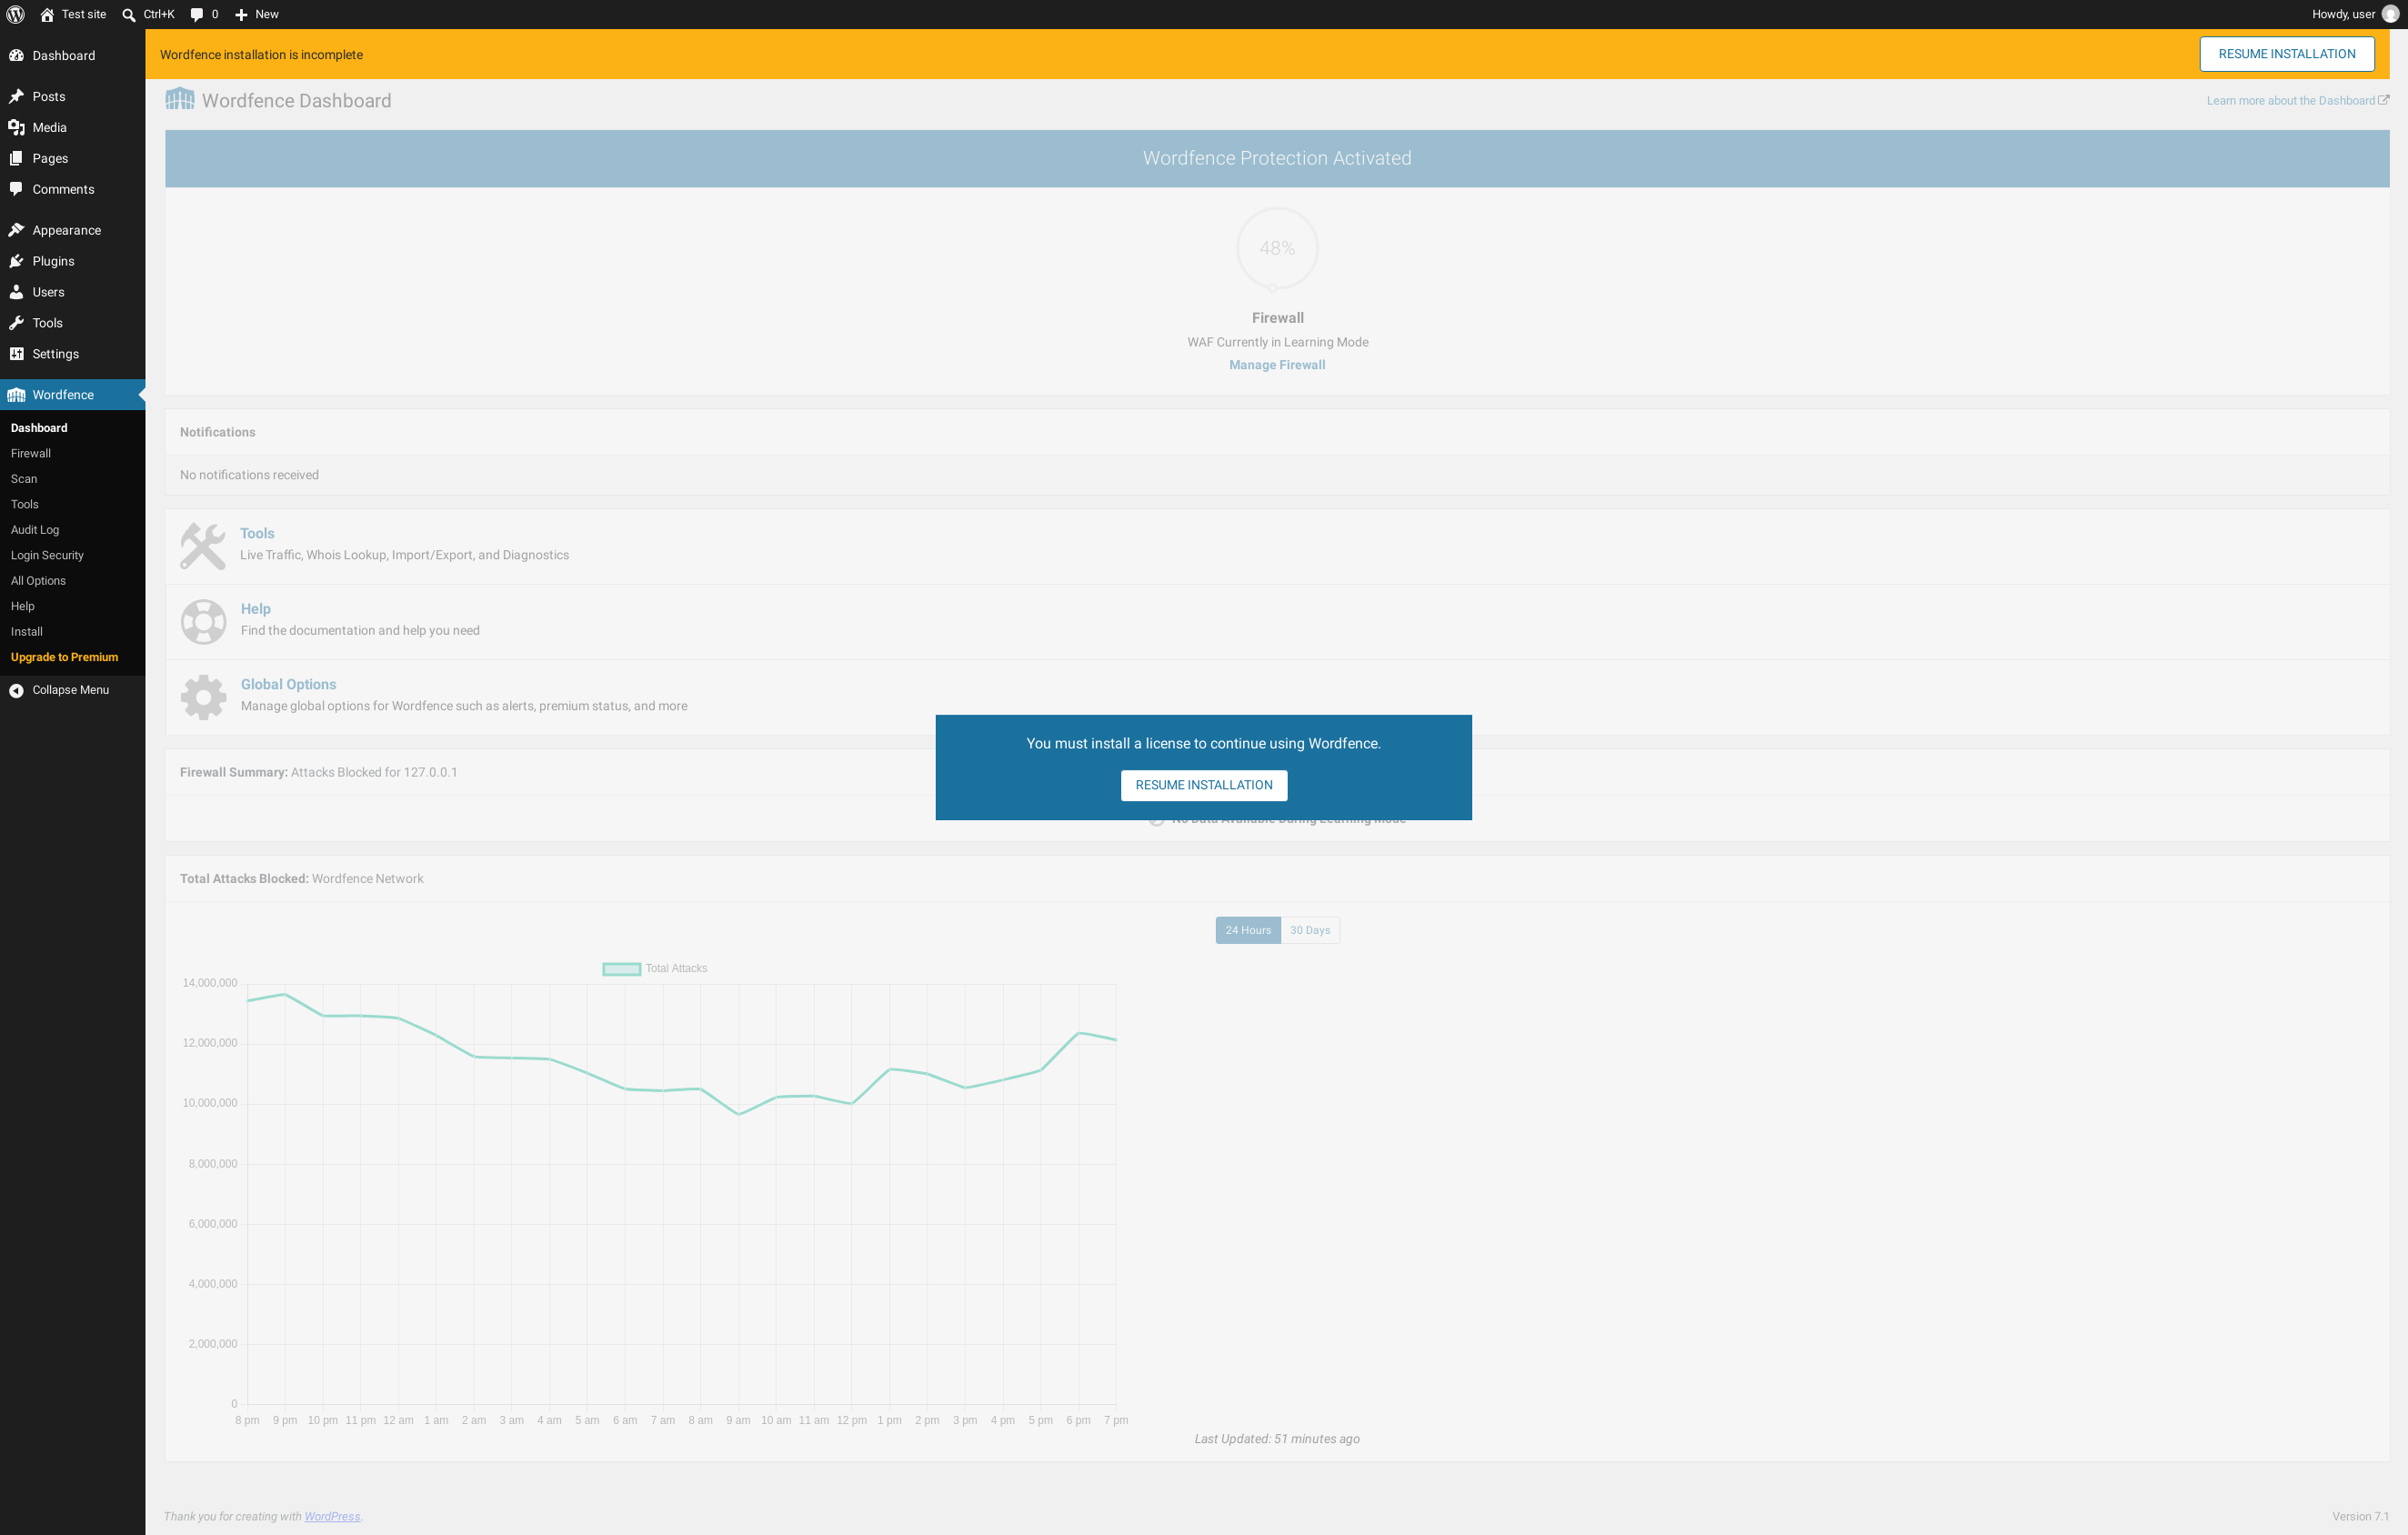The height and width of the screenshot is (1535, 2408).
Task: Open Wordfence Dashboard submenu item
Action: [39, 428]
